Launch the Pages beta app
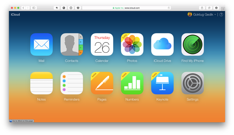The image size is (234, 135). pos(102,83)
